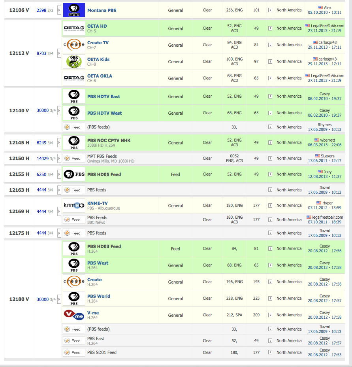Screen dimensions: 352x367
Task: Expand the arrow next to 8703 symbol rate
Action: click(x=59, y=53)
